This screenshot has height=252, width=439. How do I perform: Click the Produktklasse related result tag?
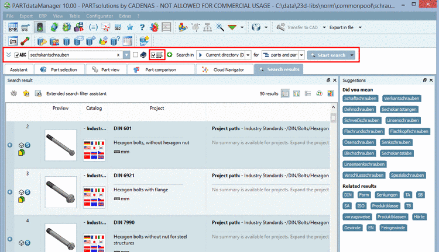pyautogui.click(x=385, y=206)
